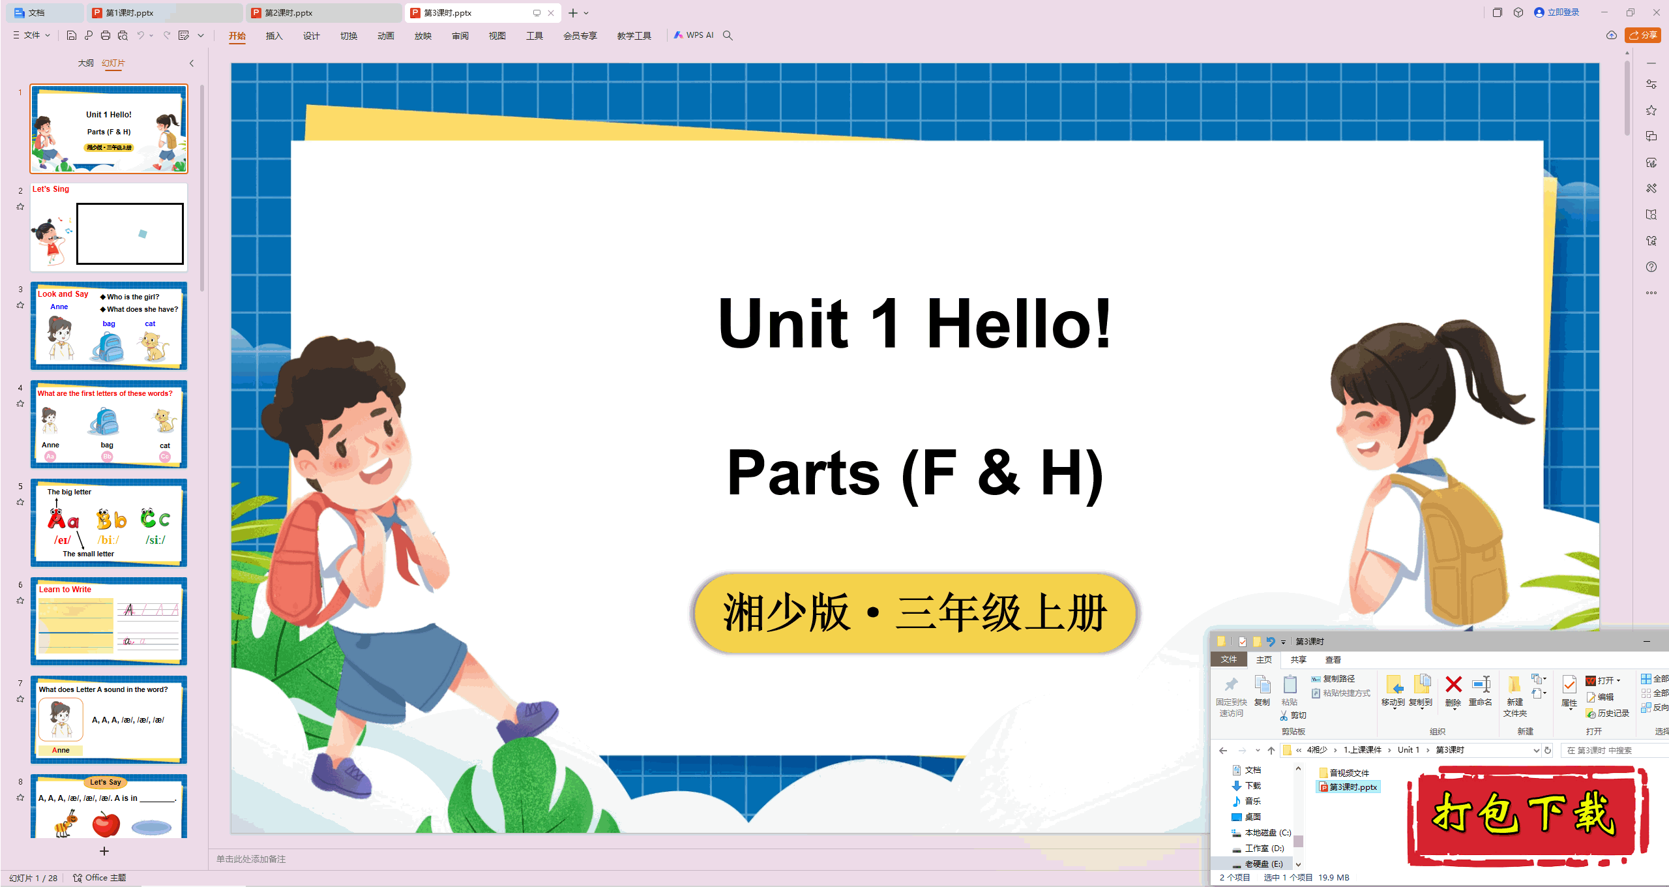
Task: Click the export-to-PDF icon beside Save
Action: [x=89, y=35]
